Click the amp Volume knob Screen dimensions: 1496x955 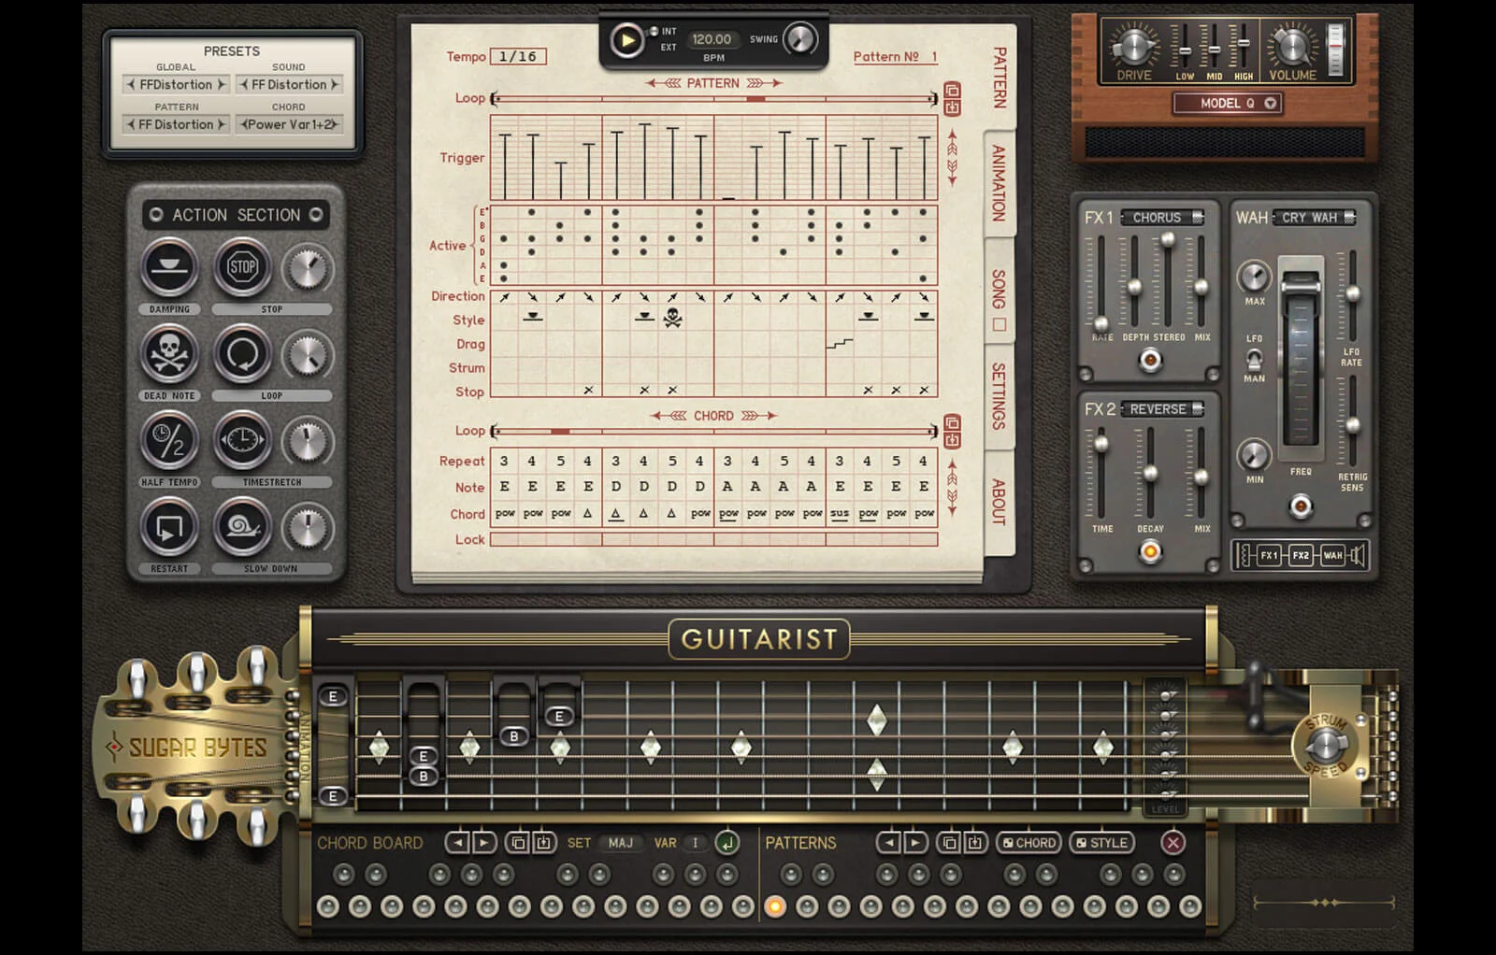tap(1291, 45)
